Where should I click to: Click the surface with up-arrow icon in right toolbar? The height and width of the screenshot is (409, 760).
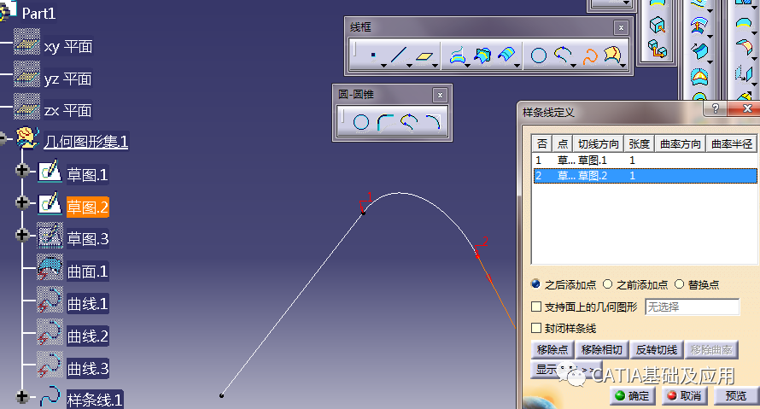(x=699, y=26)
